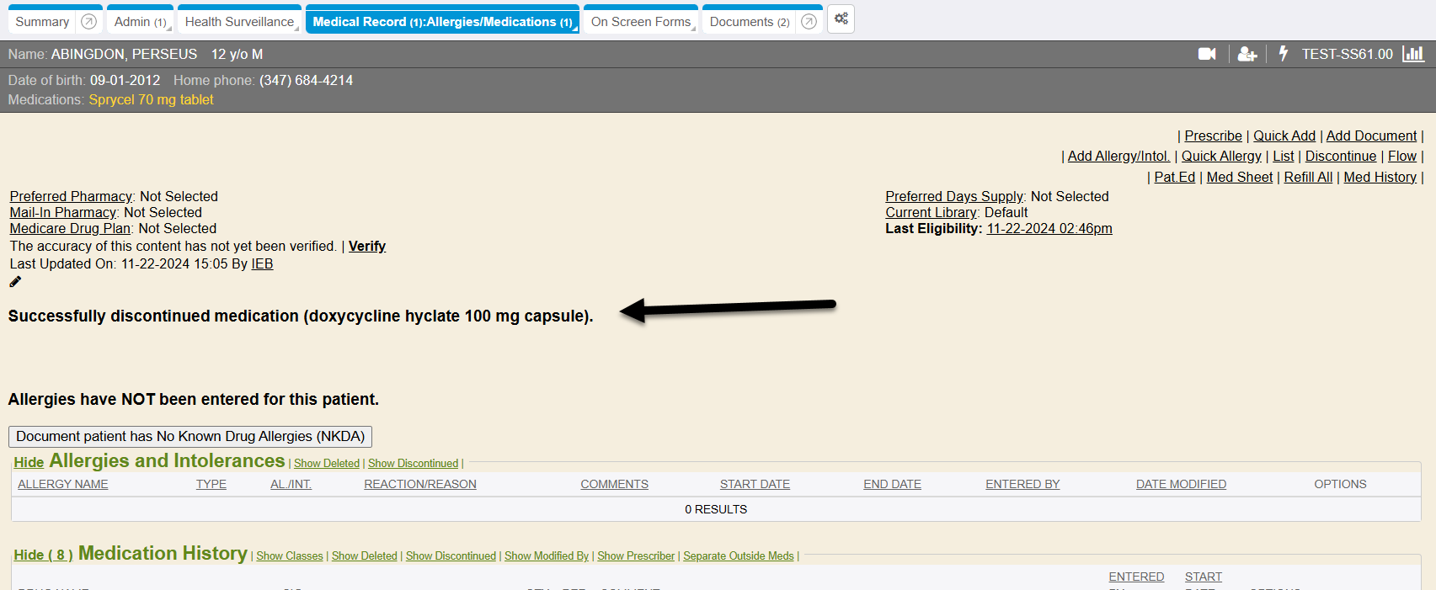Click Document patient has NKDA button
The image size is (1436, 590).
point(190,437)
